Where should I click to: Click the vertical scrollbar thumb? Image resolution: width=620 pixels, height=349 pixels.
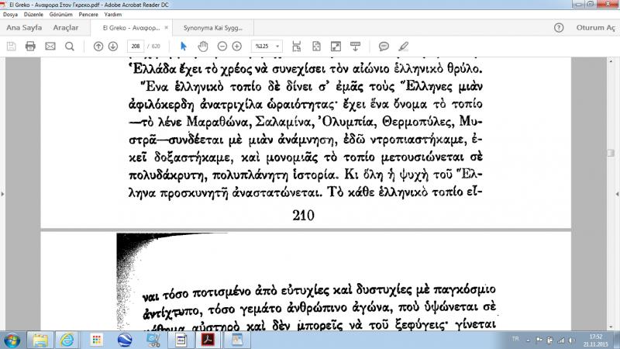click(611, 153)
